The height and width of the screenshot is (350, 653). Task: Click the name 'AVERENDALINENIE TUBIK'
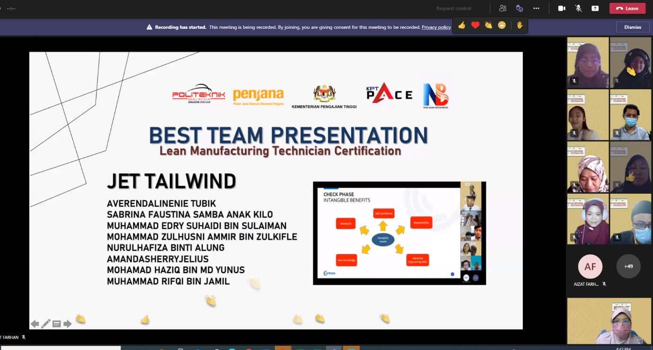point(161,204)
